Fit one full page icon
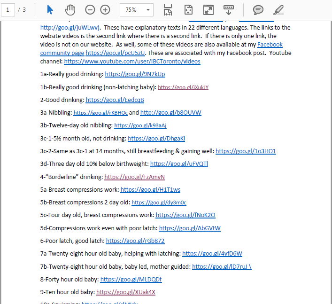332x304 pixels. point(188,10)
